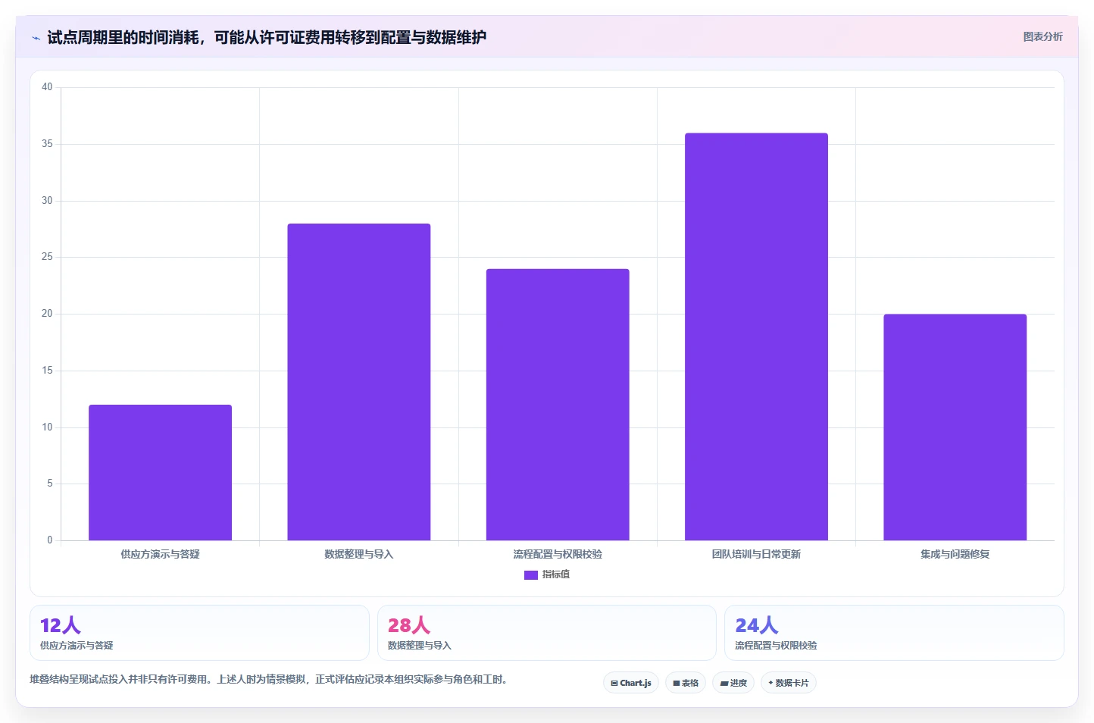Select the 团队培训与日常更新 bar
The height and width of the screenshot is (723, 1094).
click(x=756, y=336)
